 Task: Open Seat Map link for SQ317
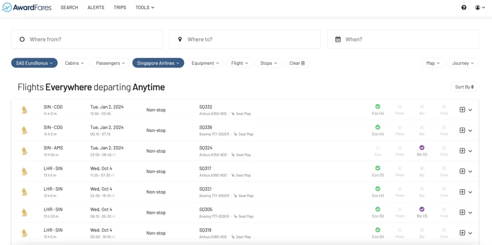pos(241,175)
